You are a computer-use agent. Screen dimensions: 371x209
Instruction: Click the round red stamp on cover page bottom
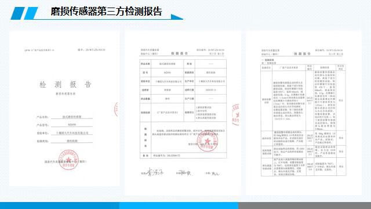click(x=68, y=160)
